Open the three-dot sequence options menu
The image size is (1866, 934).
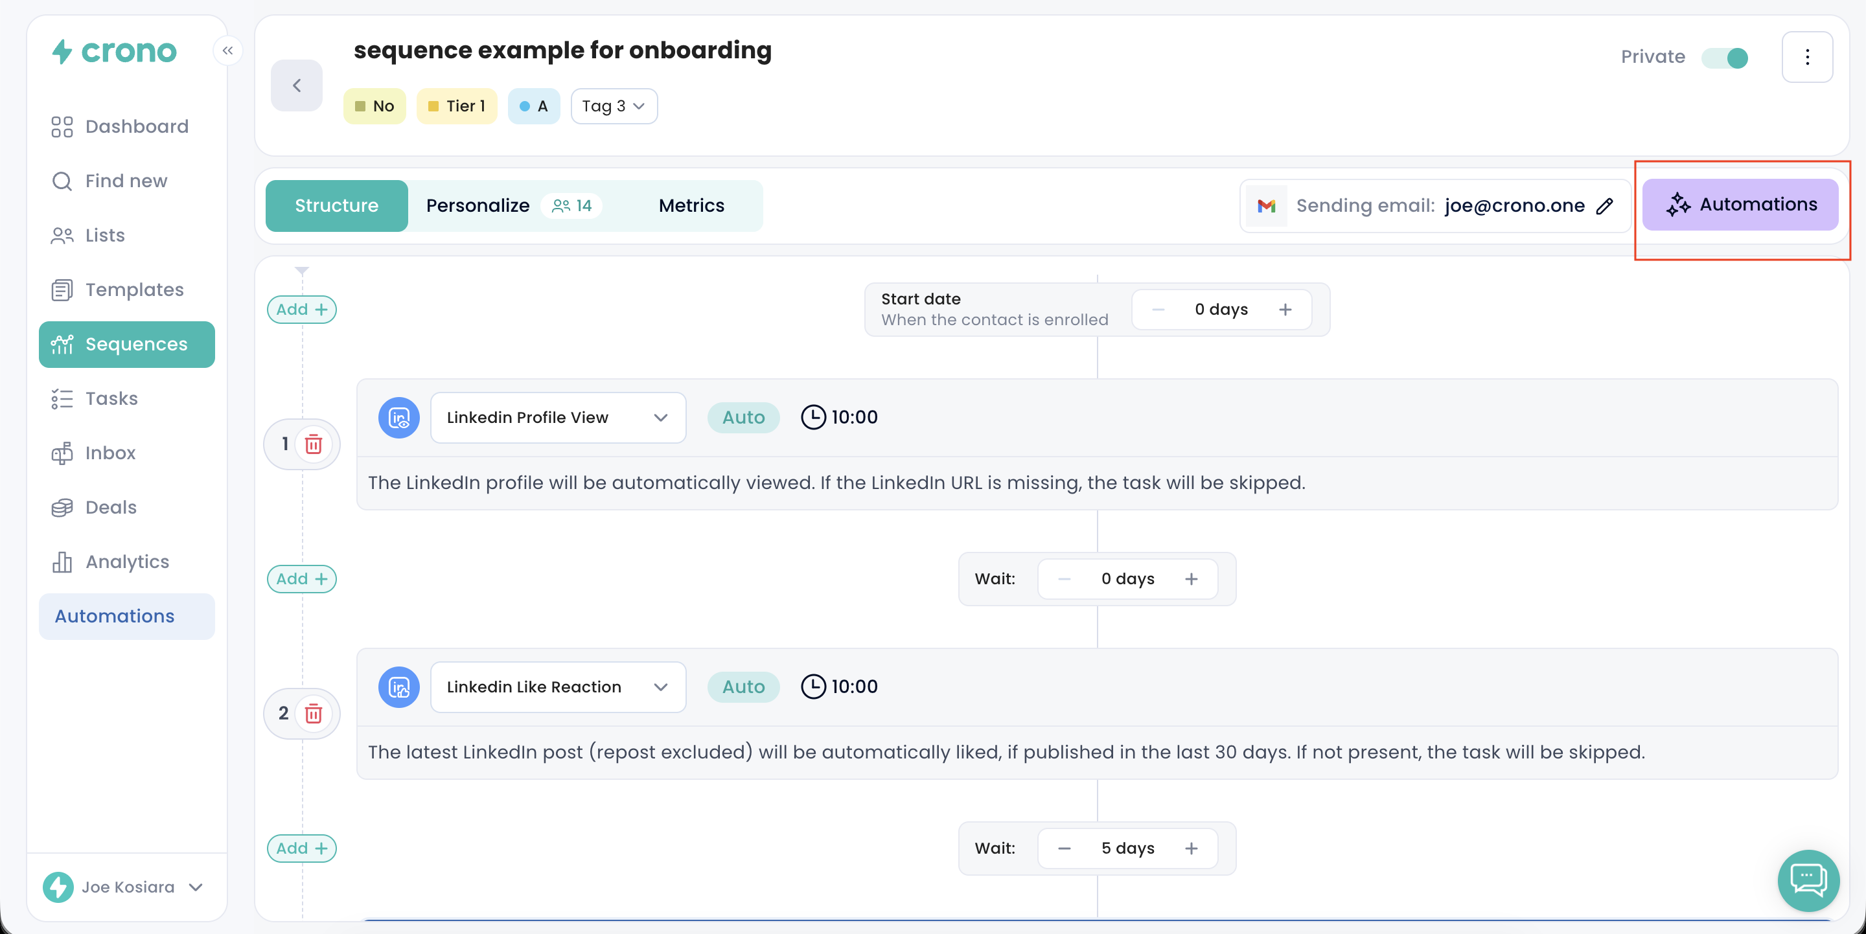[x=1806, y=56]
